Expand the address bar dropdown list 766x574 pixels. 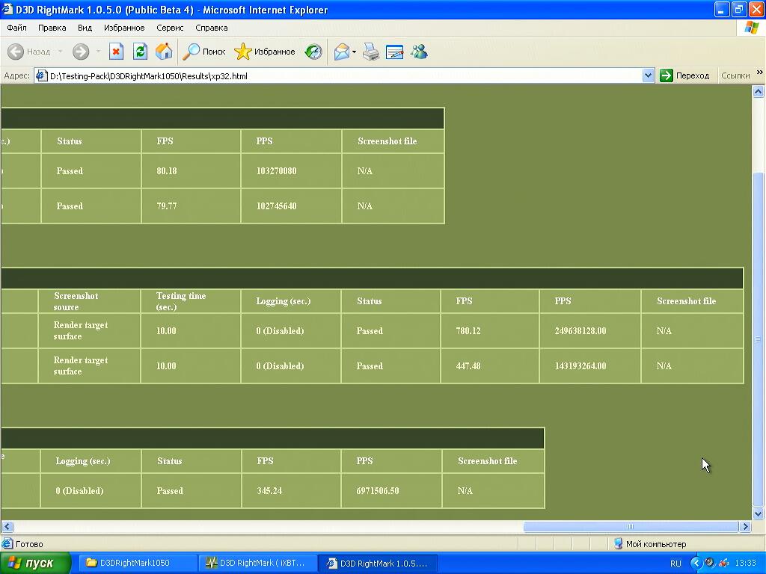[649, 75]
